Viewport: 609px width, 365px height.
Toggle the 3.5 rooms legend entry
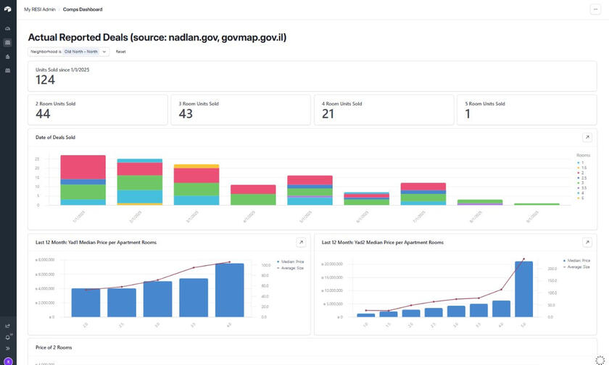[x=581, y=188]
